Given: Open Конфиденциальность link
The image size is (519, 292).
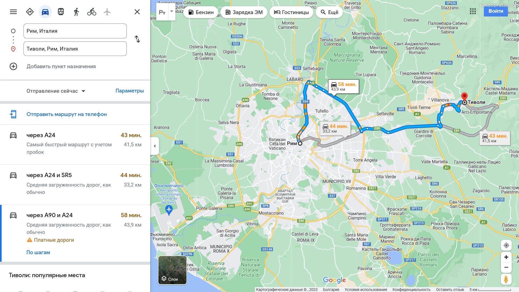Looking at the screenshot, I should pos(411,290).
